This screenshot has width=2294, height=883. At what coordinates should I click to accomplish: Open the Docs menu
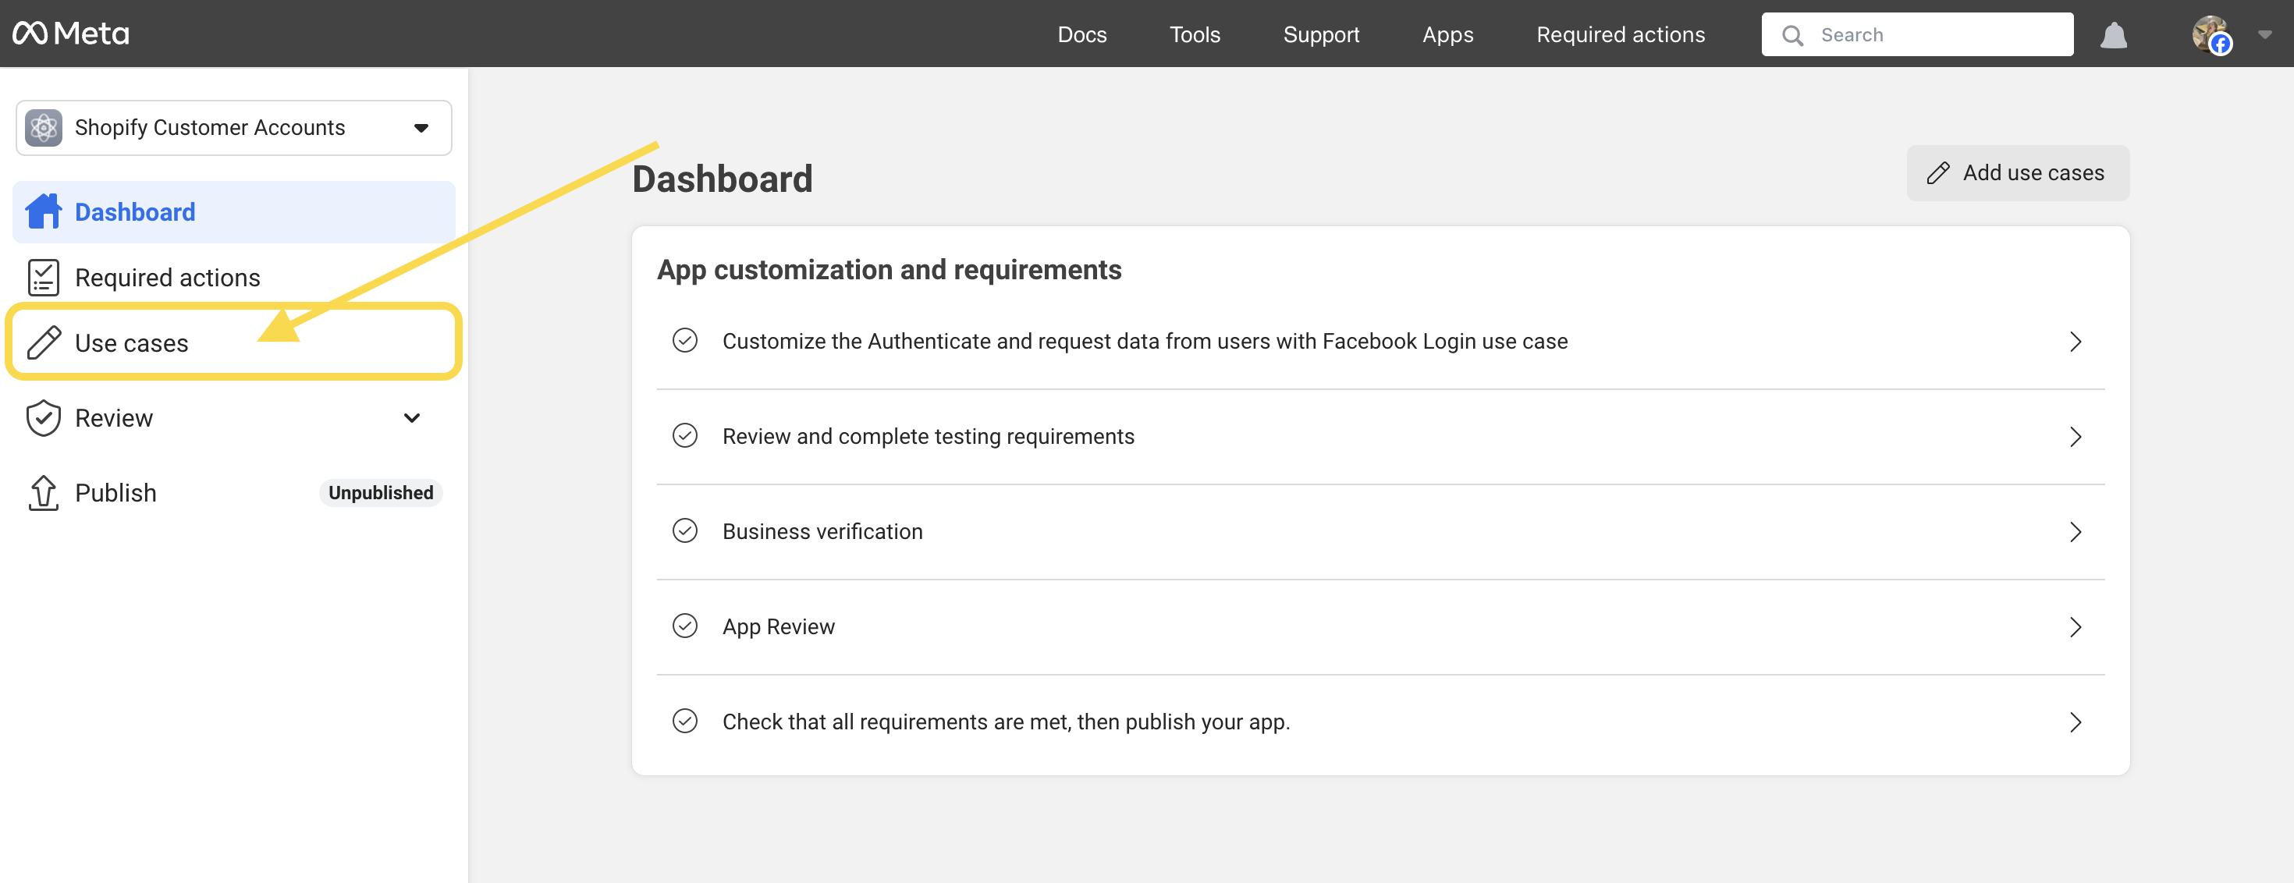(x=1082, y=35)
